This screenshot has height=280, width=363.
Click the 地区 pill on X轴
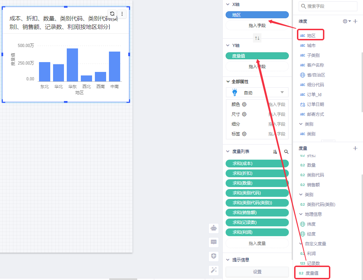[257, 15]
